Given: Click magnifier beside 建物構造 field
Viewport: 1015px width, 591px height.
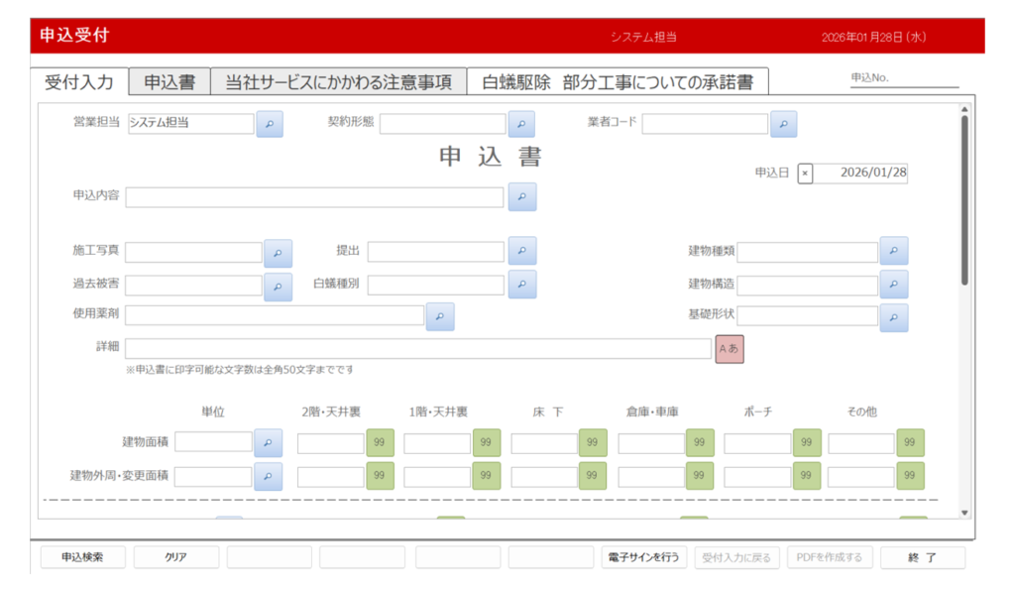Looking at the screenshot, I should click(x=893, y=286).
